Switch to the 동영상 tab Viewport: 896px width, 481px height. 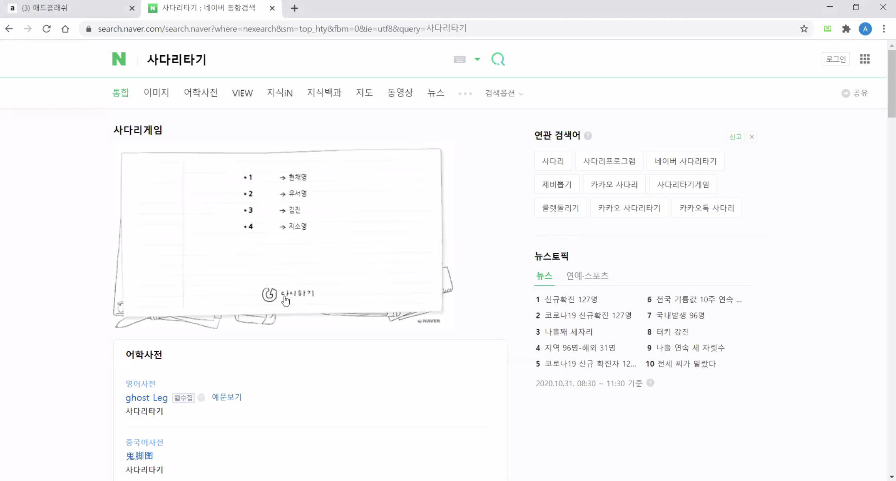pyautogui.click(x=400, y=93)
